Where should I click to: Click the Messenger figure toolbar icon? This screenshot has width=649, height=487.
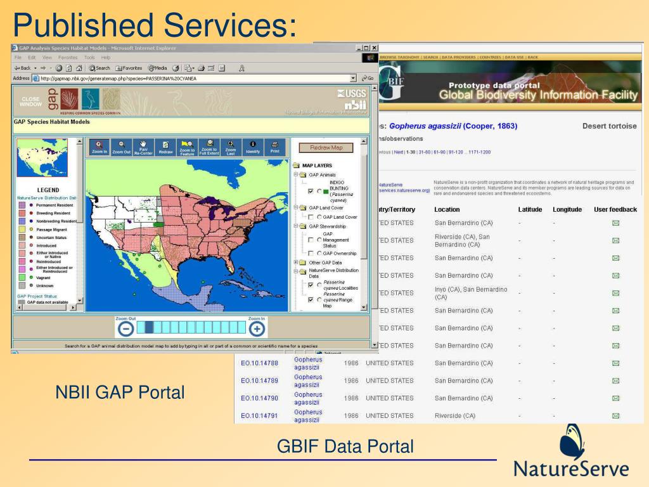pos(241,68)
